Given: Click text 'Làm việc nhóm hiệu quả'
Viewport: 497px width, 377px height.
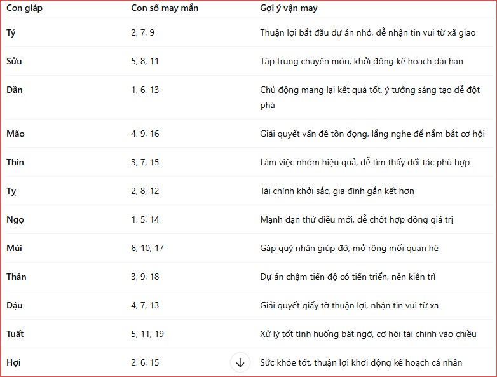Looking at the screenshot, I should [309, 162].
